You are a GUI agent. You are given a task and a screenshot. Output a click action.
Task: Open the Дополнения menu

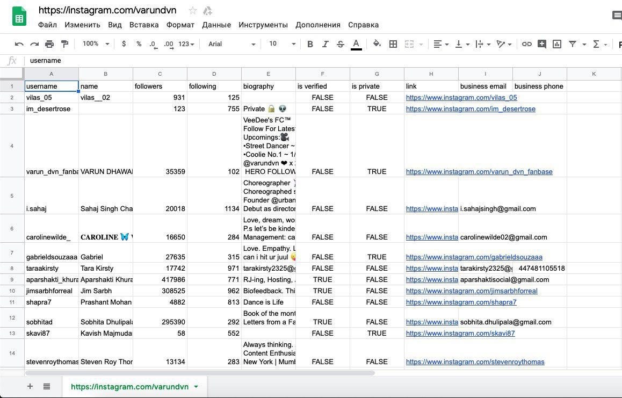pyautogui.click(x=318, y=25)
